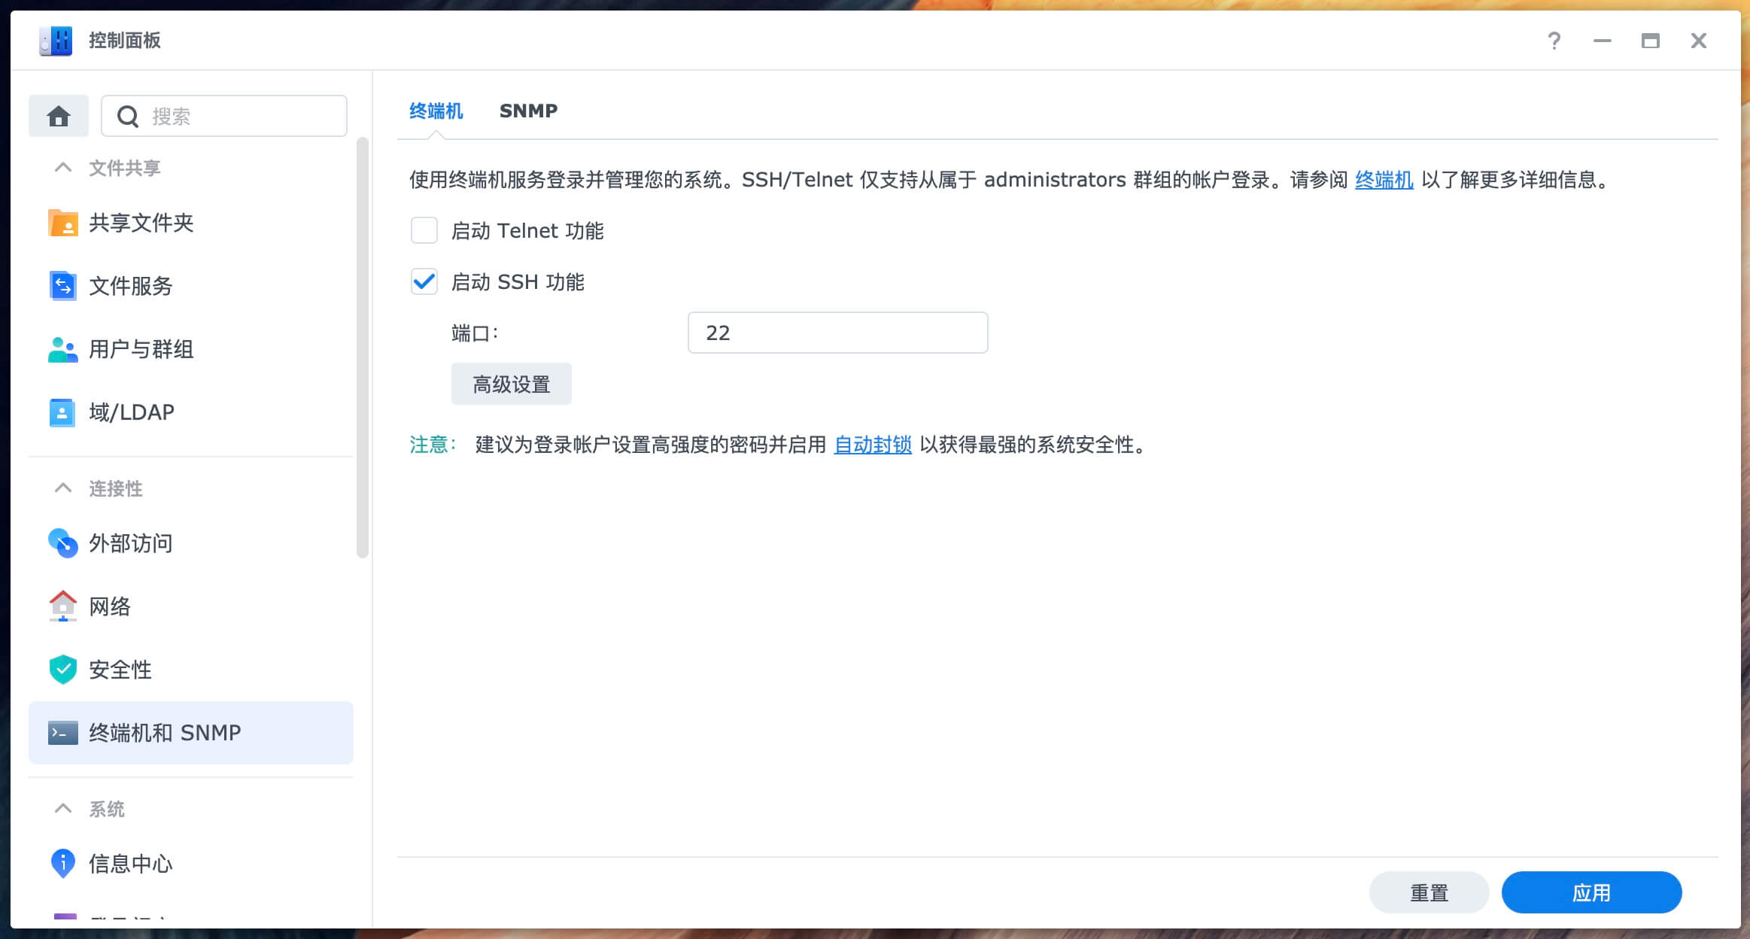Open the Domain/LDAP icon

pyautogui.click(x=63, y=412)
